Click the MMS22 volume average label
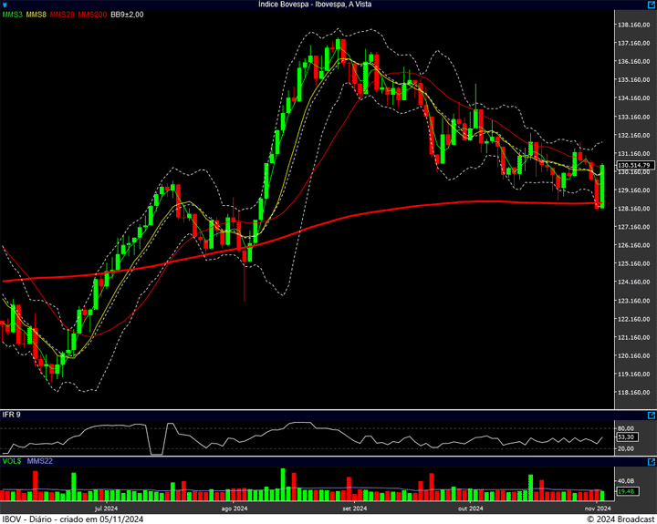The height and width of the screenshot is (524, 657). point(40,461)
